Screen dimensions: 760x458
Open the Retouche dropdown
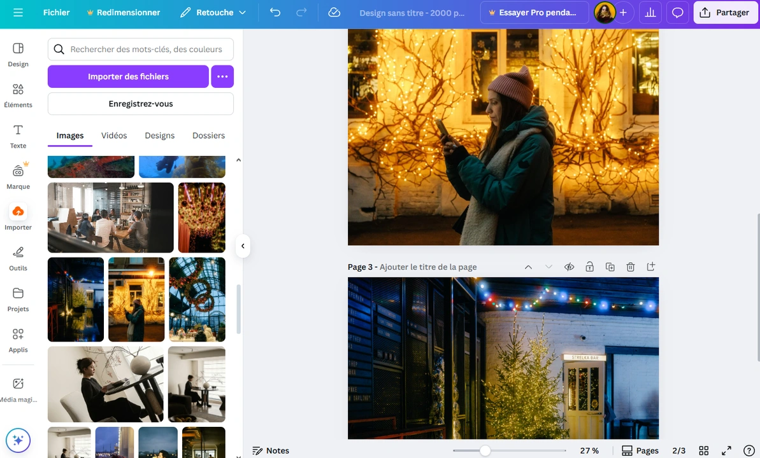click(x=213, y=12)
